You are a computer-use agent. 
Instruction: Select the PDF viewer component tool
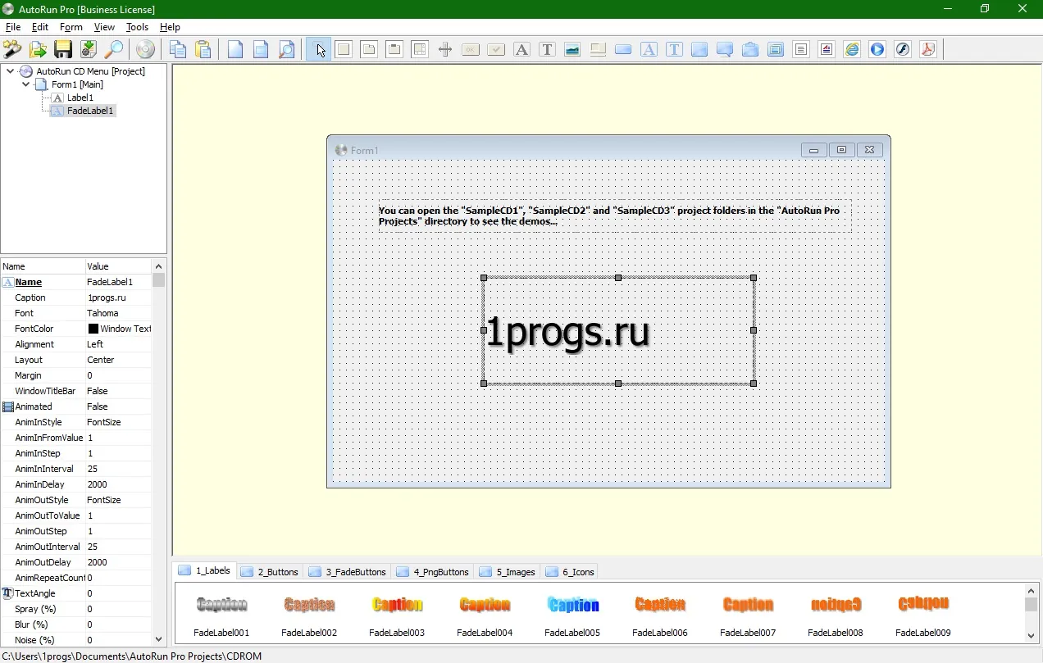tap(928, 49)
